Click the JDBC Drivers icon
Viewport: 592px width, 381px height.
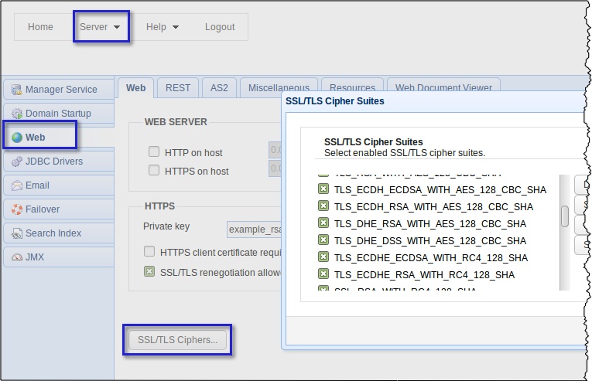click(16, 162)
